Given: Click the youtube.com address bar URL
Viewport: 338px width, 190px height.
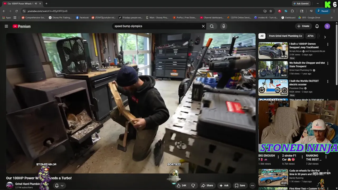Looking at the screenshot, I should click(48, 11).
